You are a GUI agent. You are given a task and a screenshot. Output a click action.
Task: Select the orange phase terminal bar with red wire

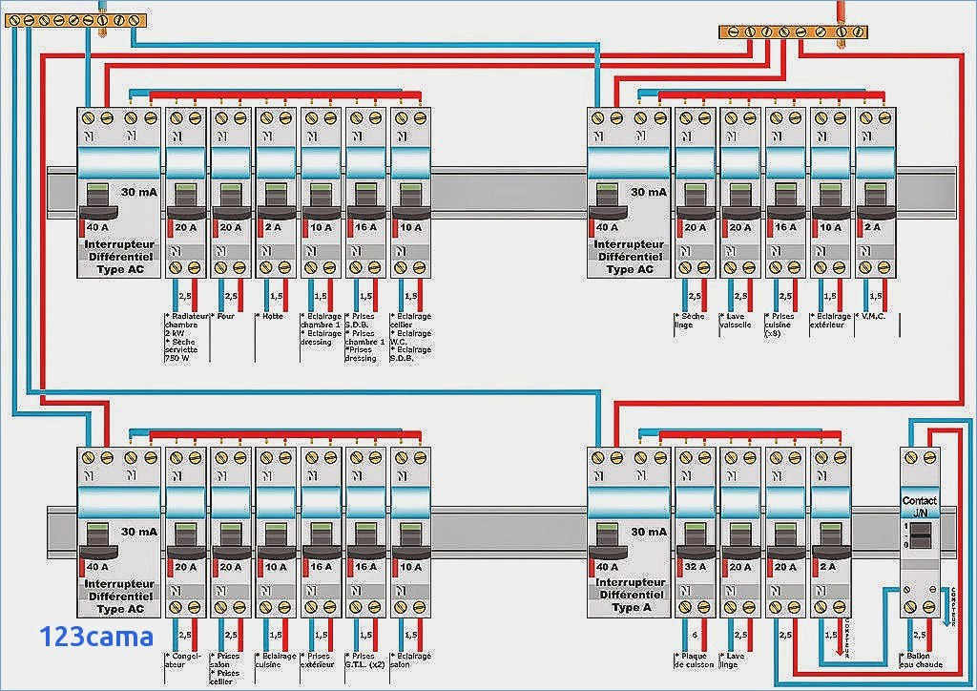793,31
